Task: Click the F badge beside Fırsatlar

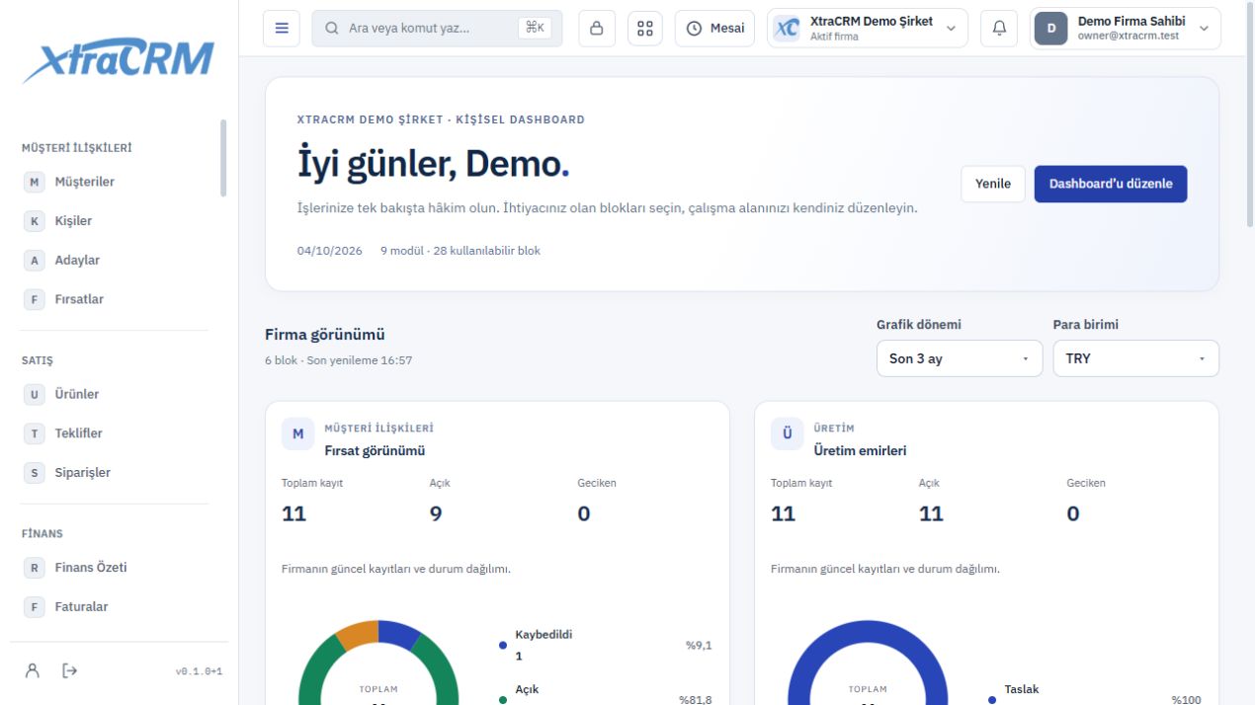Action: pos(35,299)
